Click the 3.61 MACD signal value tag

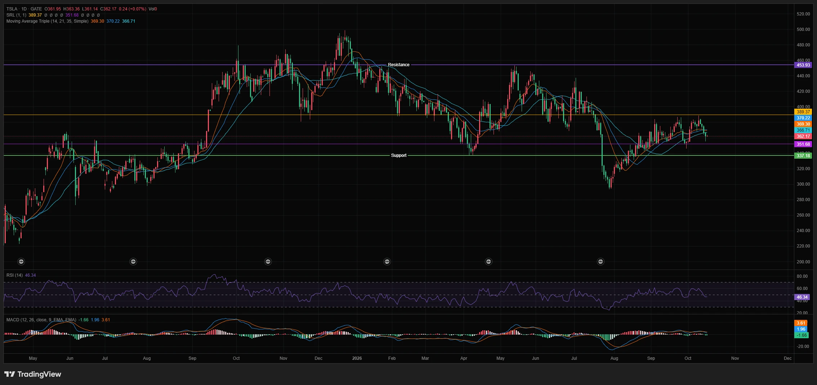(801, 323)
